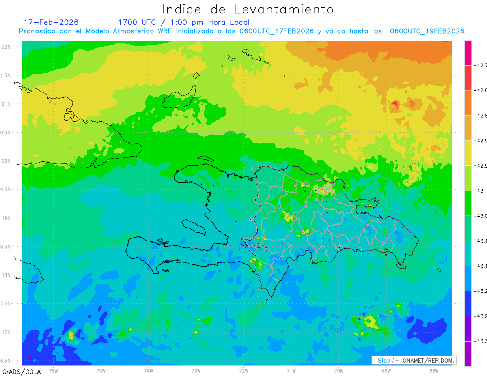Select the 1.5N latitude label
This screenshot has width=487, height=376.
tap(6, 76)
